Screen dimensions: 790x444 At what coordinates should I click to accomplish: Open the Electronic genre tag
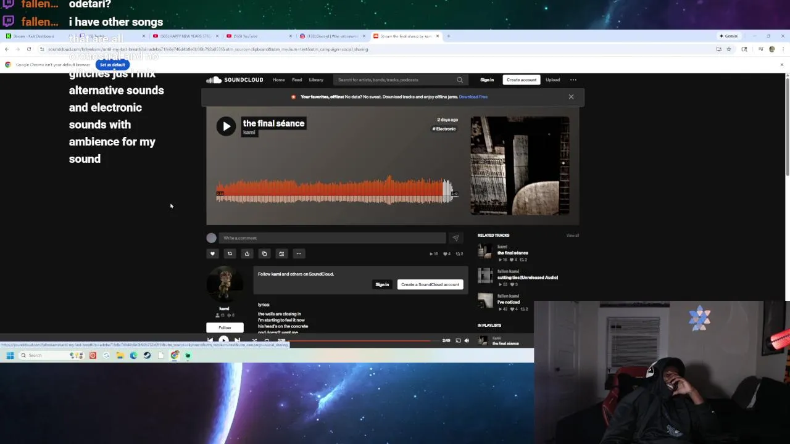pos(444,129)
